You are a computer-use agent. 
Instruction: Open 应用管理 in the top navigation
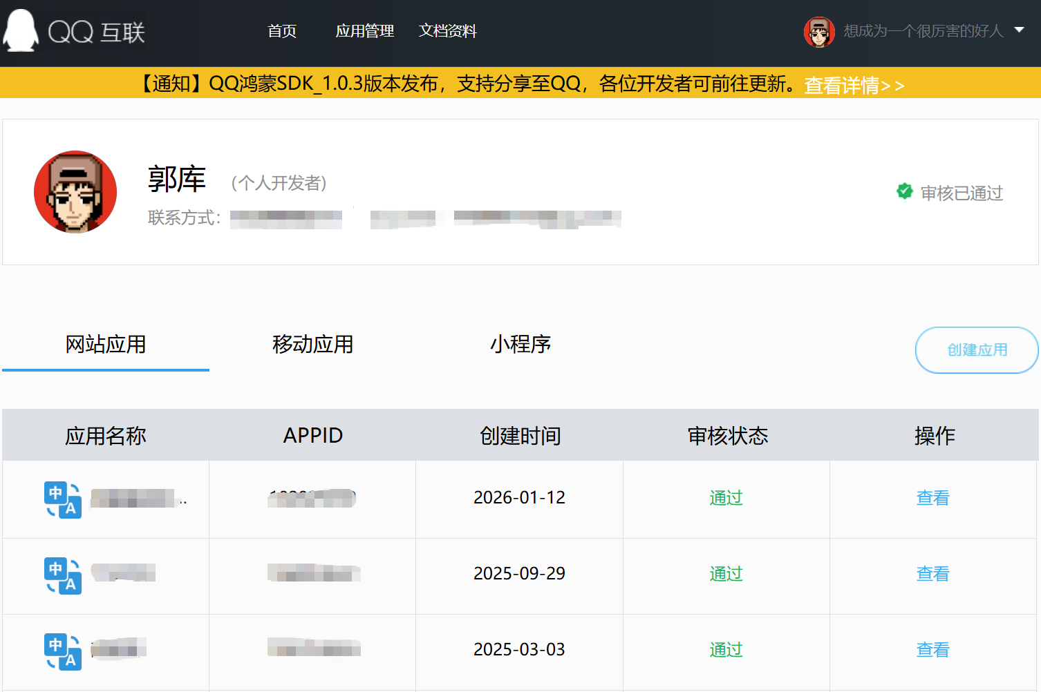(364, 31)
